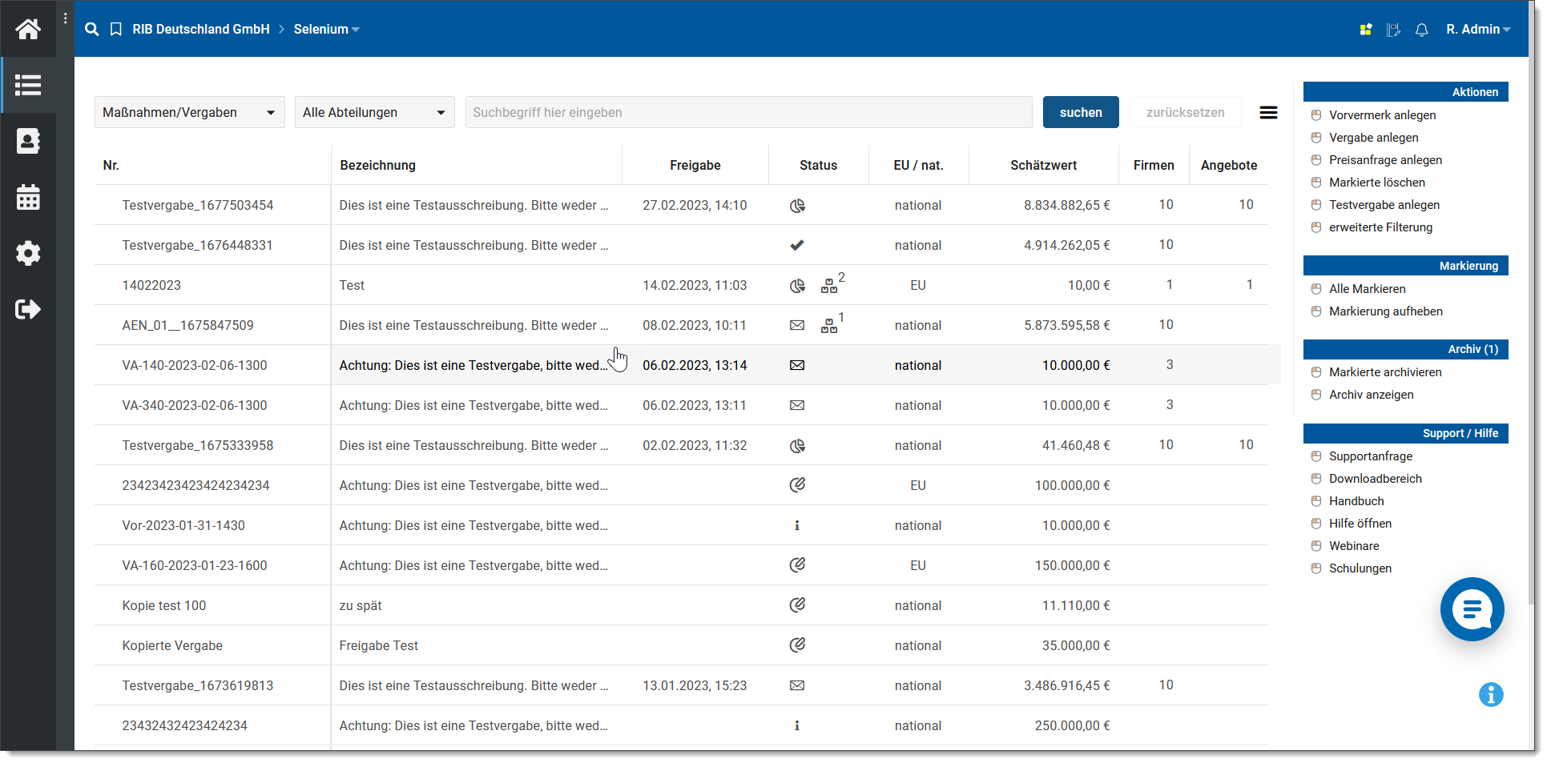The width and height of the screenshot is (1547, 763).
Task: Open the Selenium breadcrumb dropdown
Action: pyautogui.click(x=326, y=30)
